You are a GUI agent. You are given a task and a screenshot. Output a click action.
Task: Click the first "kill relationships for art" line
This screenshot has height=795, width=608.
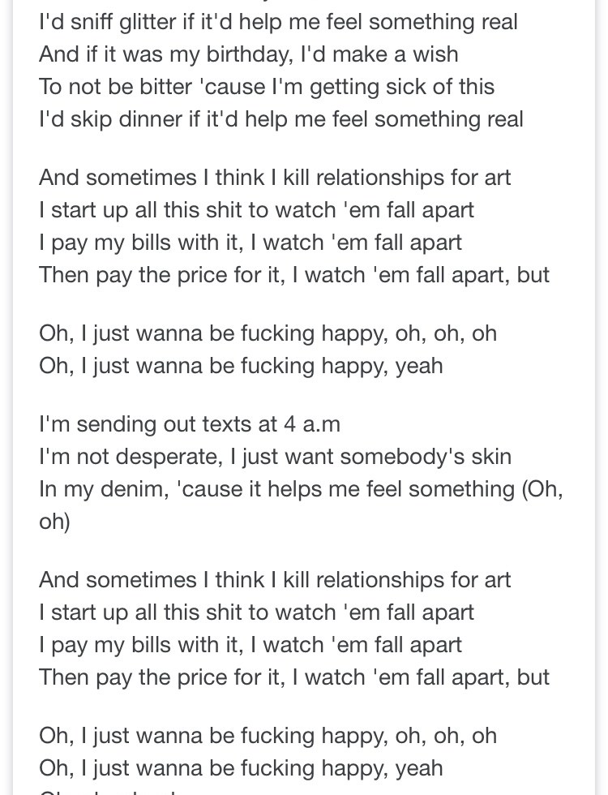(x=275, y=178)
